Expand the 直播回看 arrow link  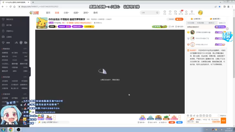coord(216,19)
